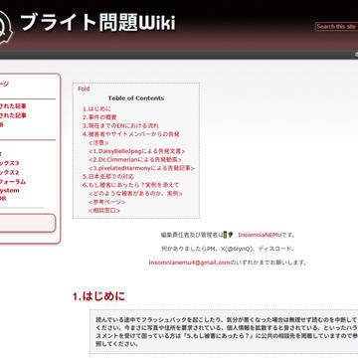Open '<どのような被害があるのか、実例>' link
This screenshot has height=358, width=358.
point(135,193)
